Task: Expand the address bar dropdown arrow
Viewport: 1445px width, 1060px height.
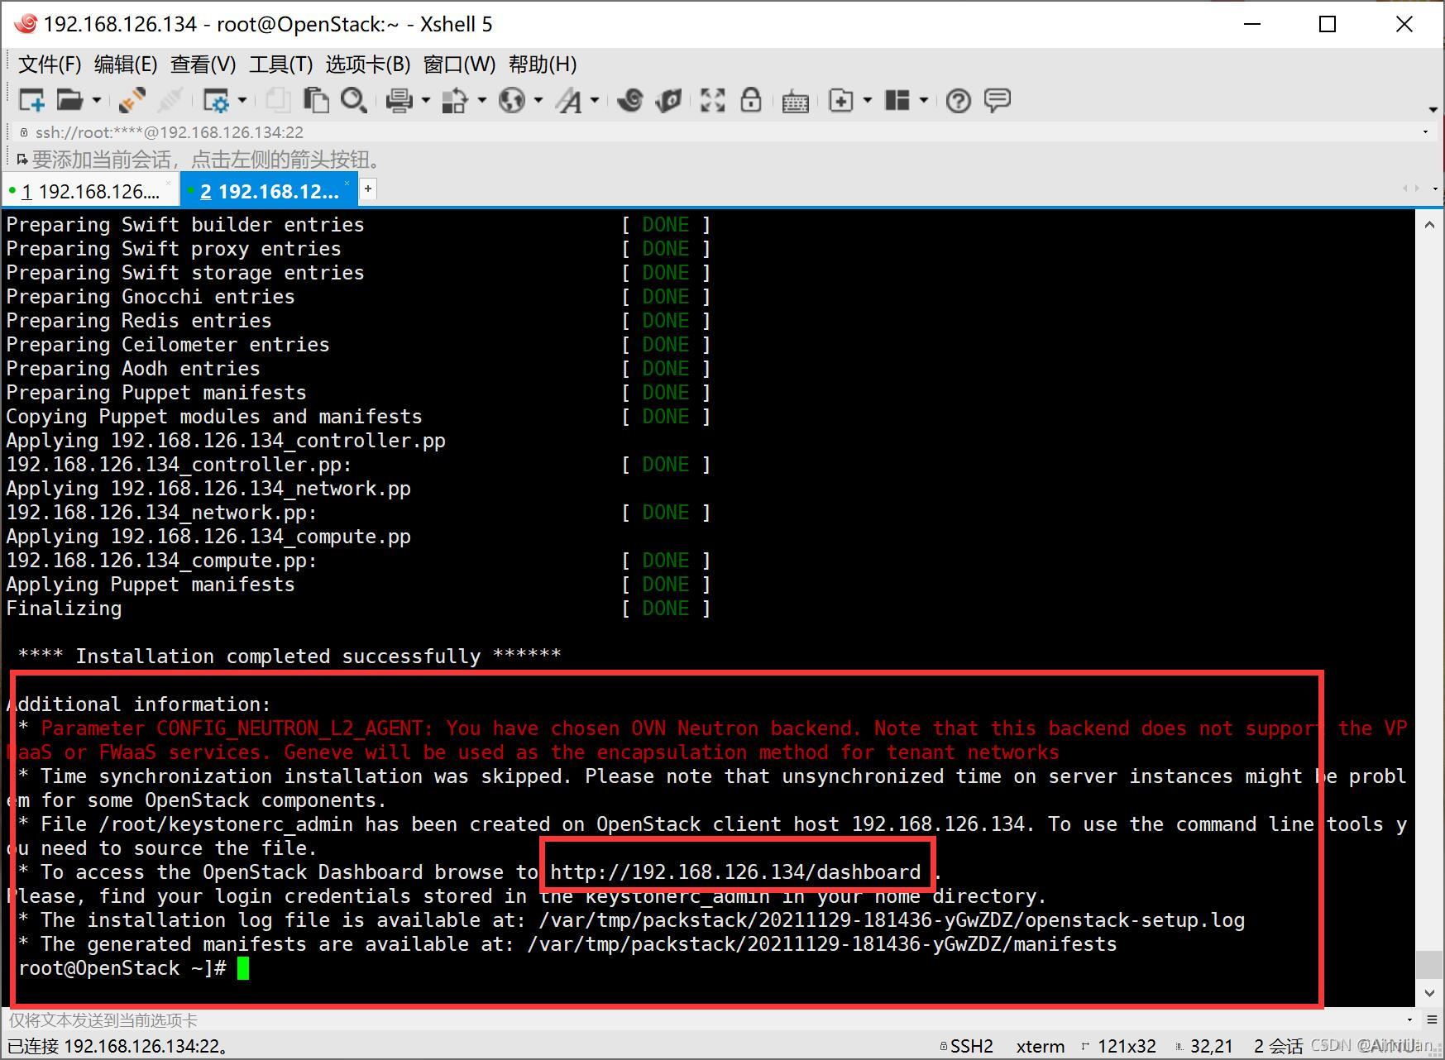Action: (1425, 132)
